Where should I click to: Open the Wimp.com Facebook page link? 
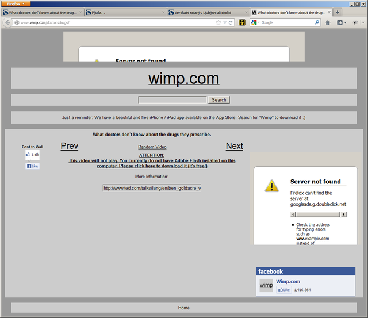coord(288,281)
